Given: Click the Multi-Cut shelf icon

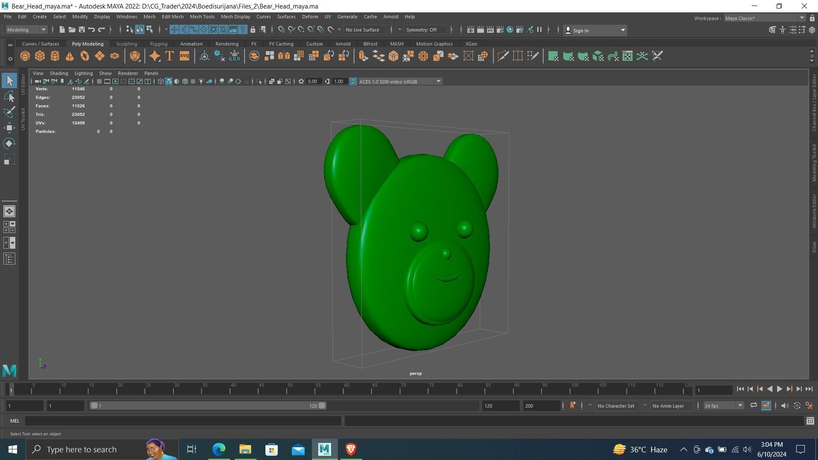Looking at the screenshot, I should (x=503, y=56).
